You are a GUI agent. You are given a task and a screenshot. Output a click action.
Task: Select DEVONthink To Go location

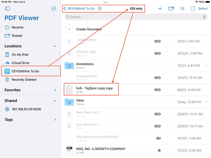(31, 71)
